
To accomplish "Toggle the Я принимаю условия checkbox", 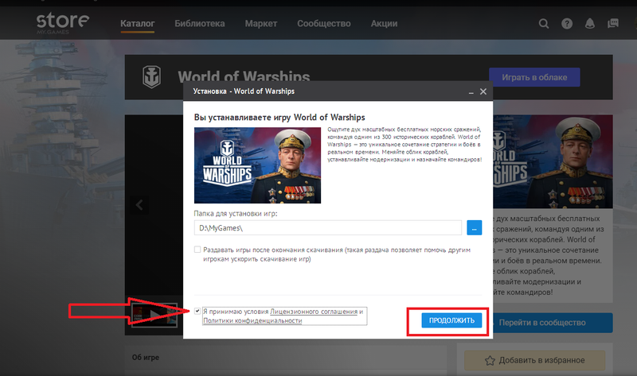I will tap(197, 311).
